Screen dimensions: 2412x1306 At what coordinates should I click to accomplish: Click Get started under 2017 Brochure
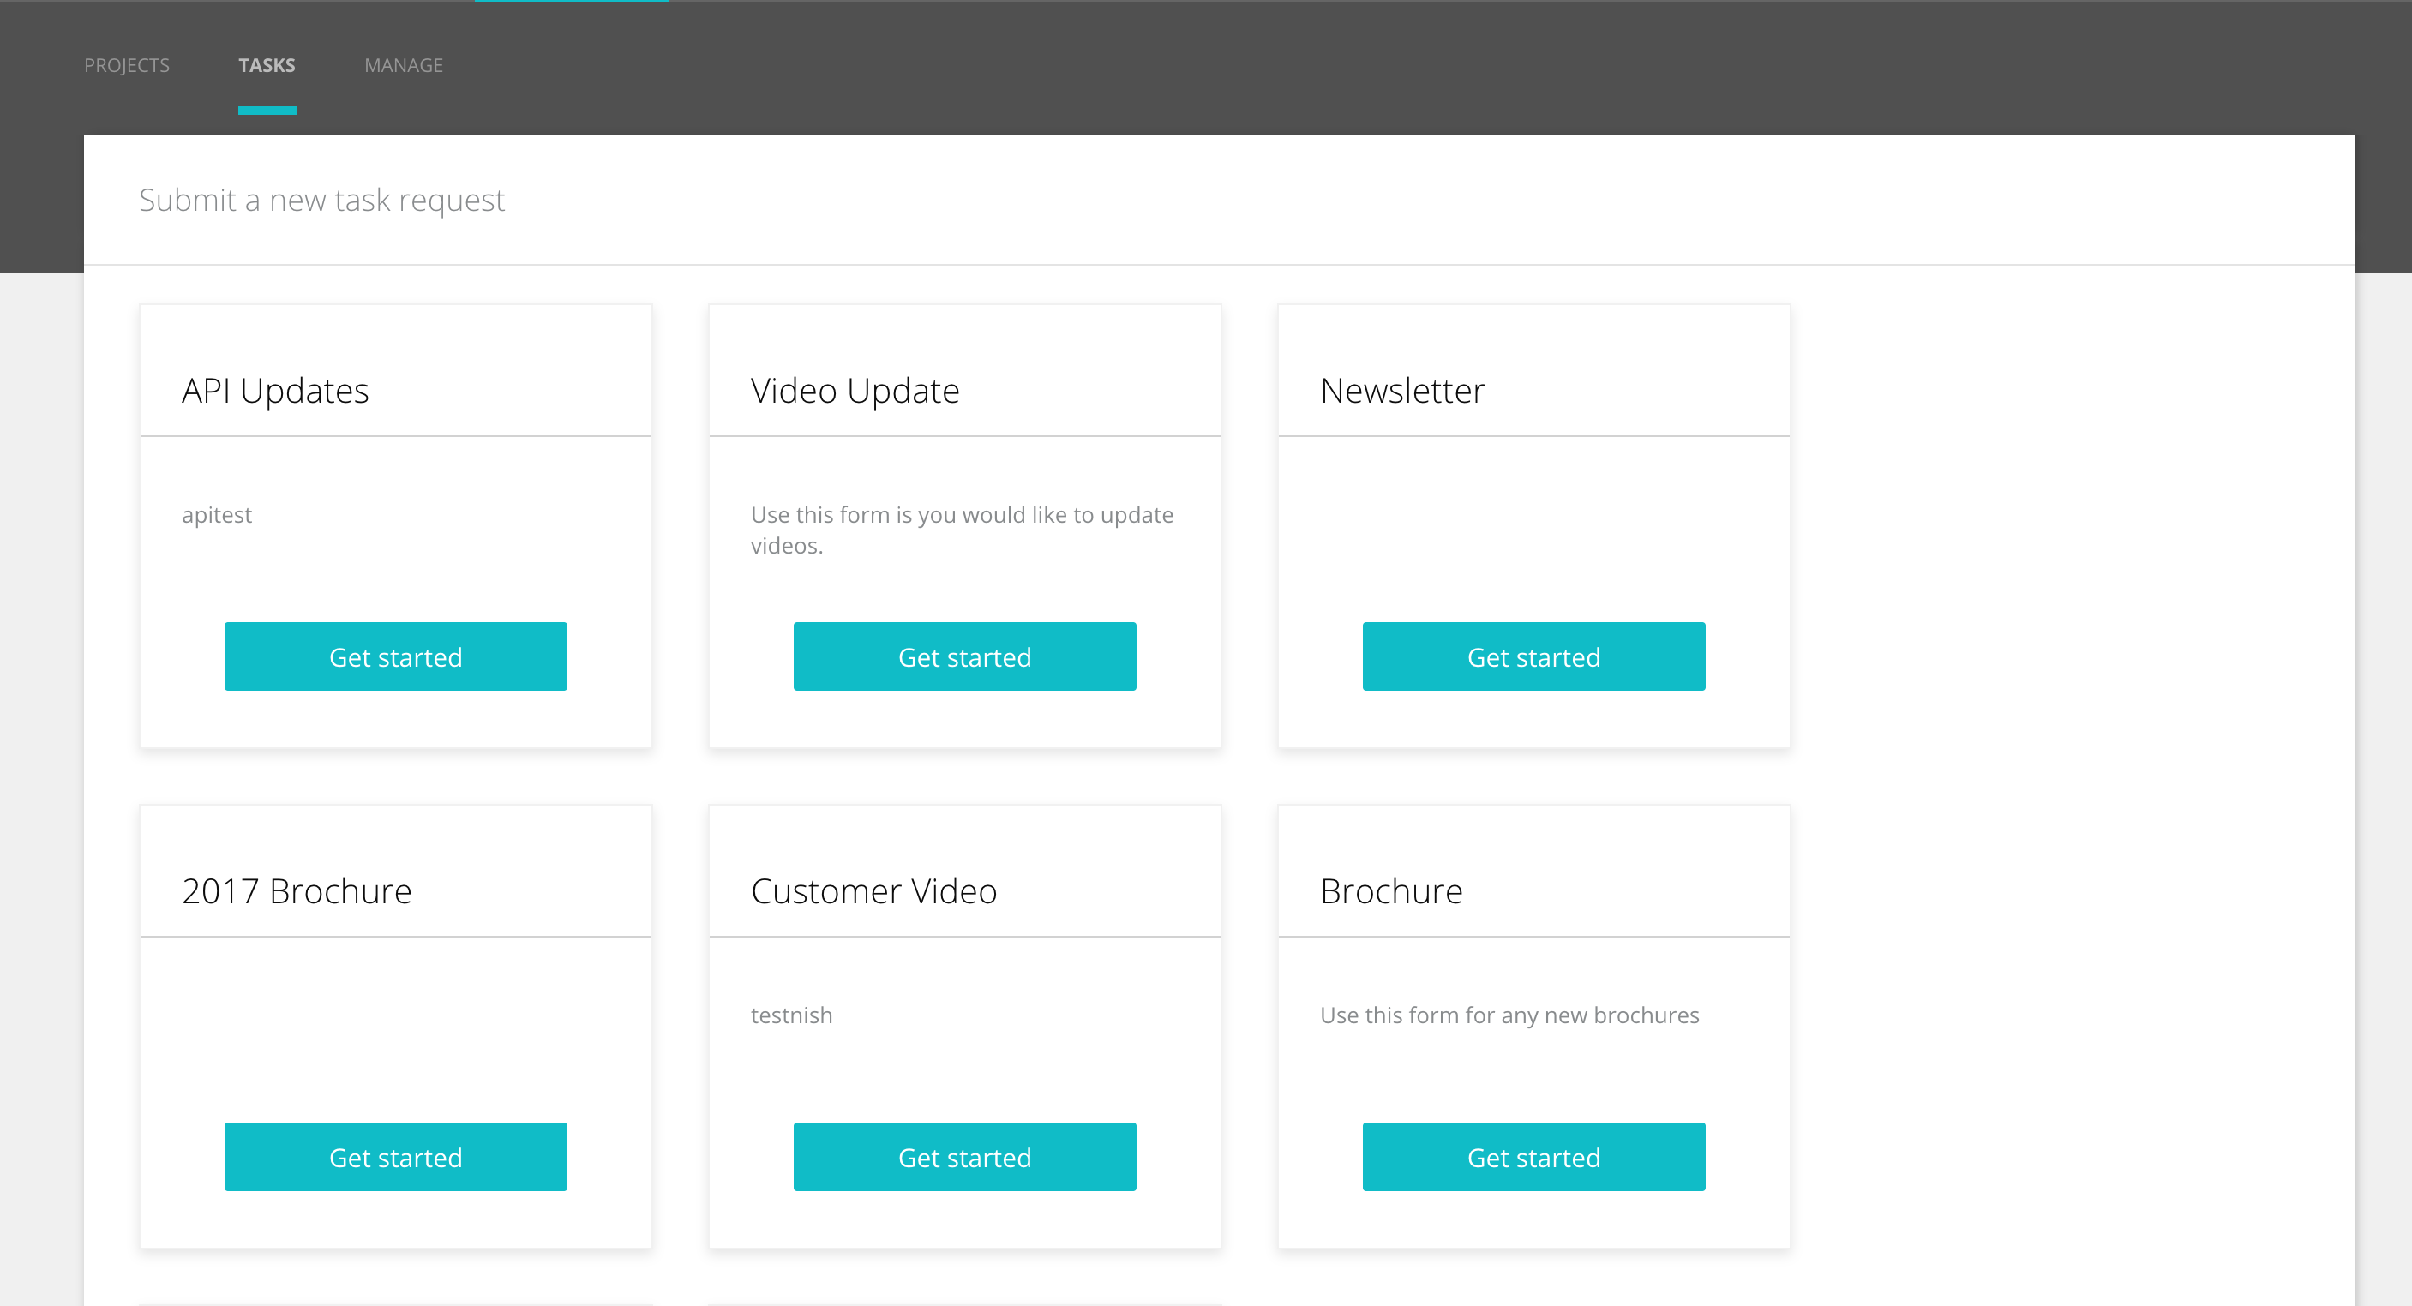(x=396, y=1157)
